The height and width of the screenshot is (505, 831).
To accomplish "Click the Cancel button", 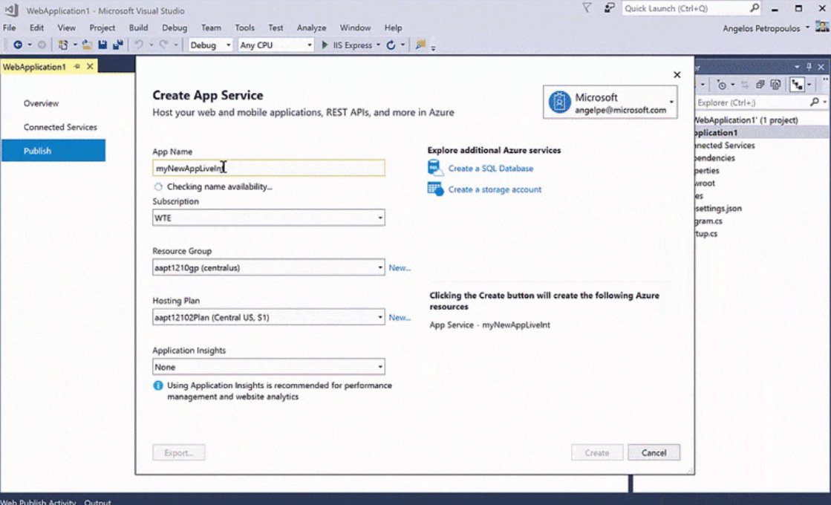I will (654, 452).
